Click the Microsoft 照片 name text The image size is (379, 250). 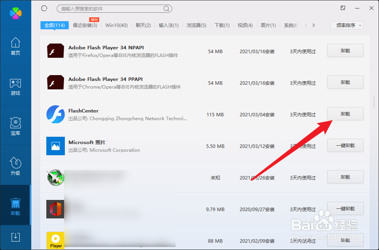(x=87, y=143)
